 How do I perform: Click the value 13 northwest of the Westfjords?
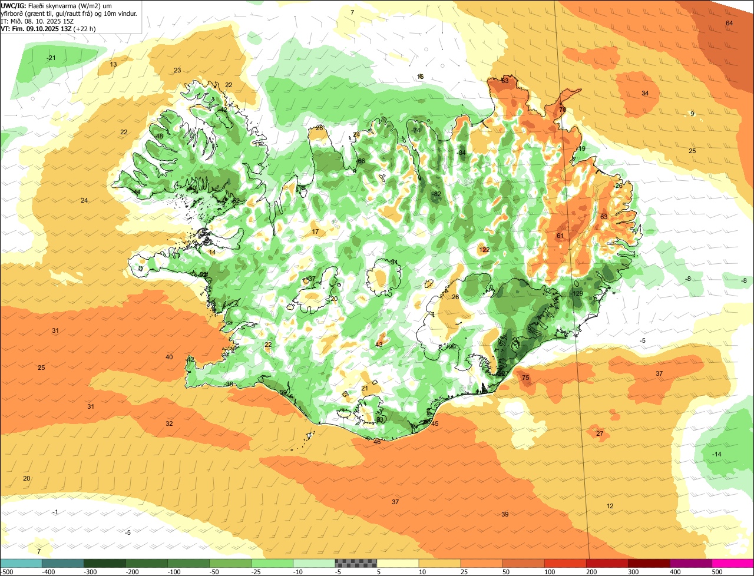(x=113, y=64)
